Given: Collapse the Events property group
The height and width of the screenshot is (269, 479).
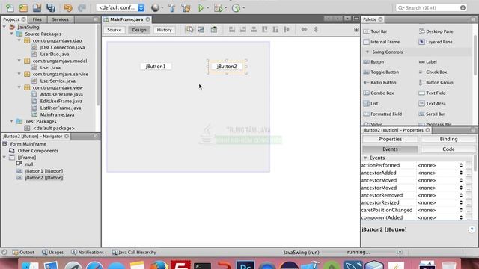Looking at the screenshot, I should 365,158.
